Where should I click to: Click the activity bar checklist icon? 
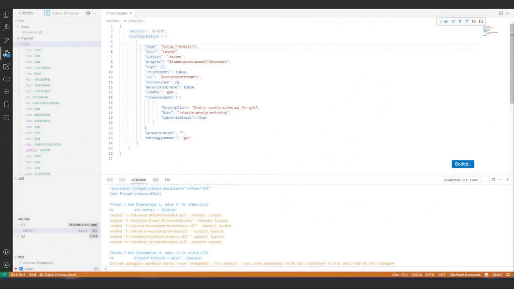pos(6,117)
